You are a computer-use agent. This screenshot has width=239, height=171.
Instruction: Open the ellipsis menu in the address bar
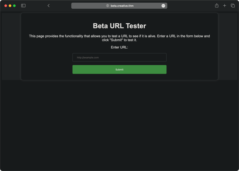(163, 6)
